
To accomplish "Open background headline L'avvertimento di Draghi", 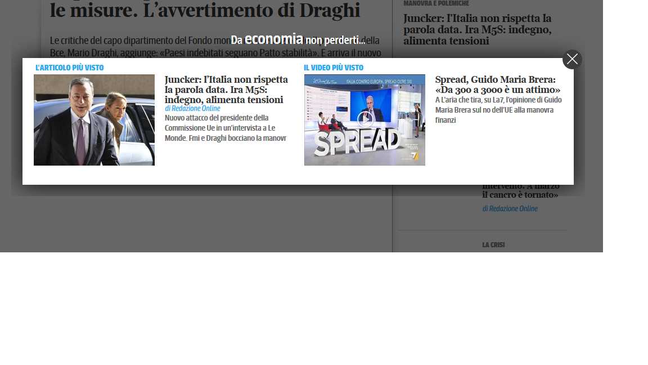I will (205, 10).
